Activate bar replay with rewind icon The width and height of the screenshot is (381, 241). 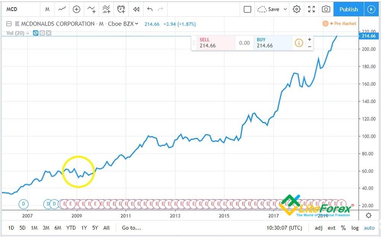(x=136, y=9)
